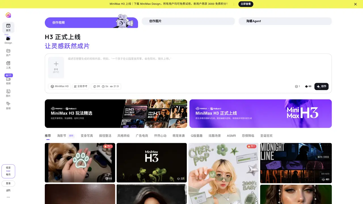Click the 热门 hot badge on Cyber Pop card

(252, 146)
